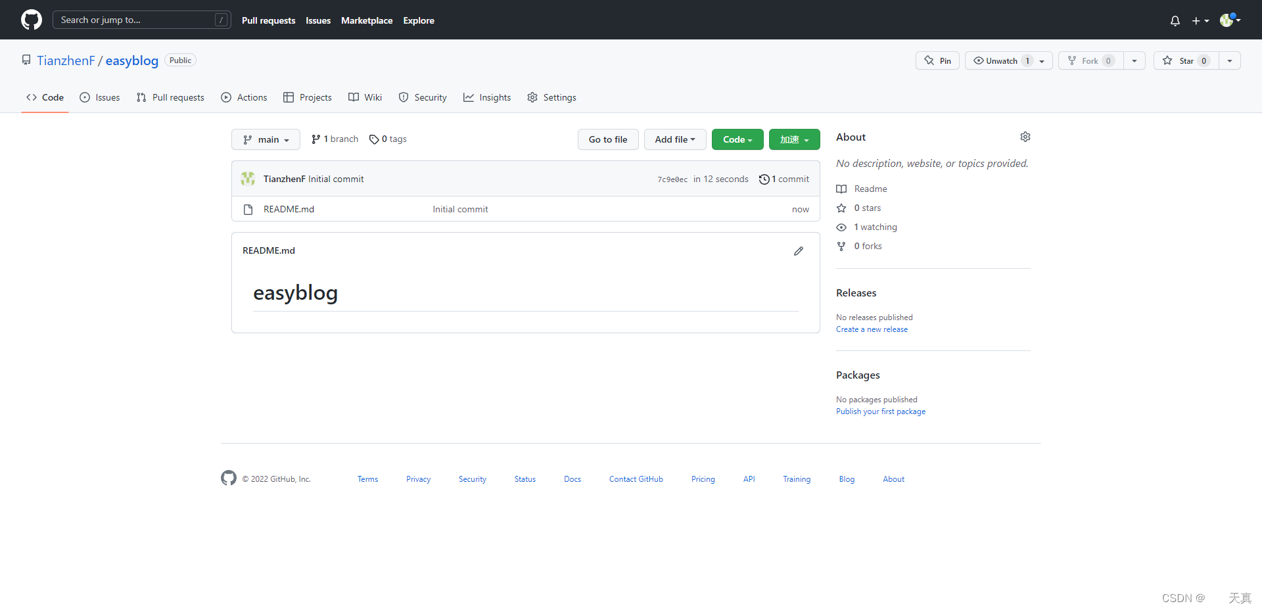View the 1 branch link
The height and width of the screenshot is (610, 1262).
[335, 139]
